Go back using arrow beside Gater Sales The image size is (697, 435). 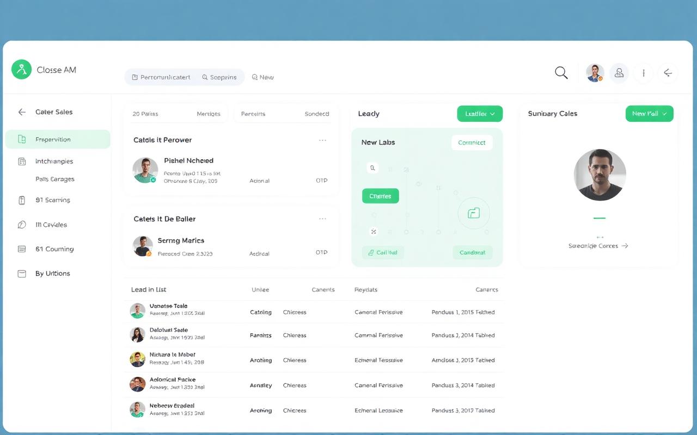[x=22, y=112]
